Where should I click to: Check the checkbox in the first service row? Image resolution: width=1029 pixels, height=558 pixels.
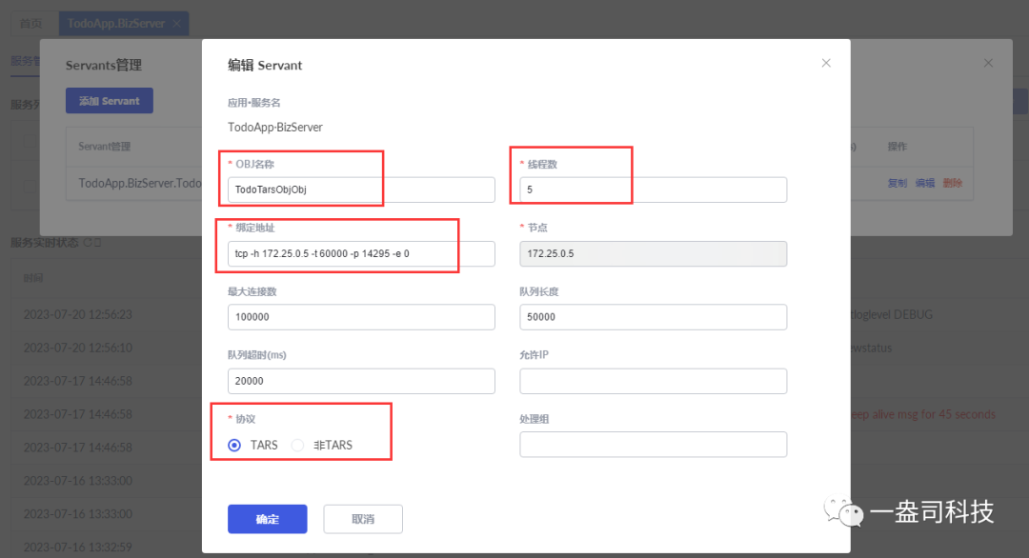(x=28, y=140)
